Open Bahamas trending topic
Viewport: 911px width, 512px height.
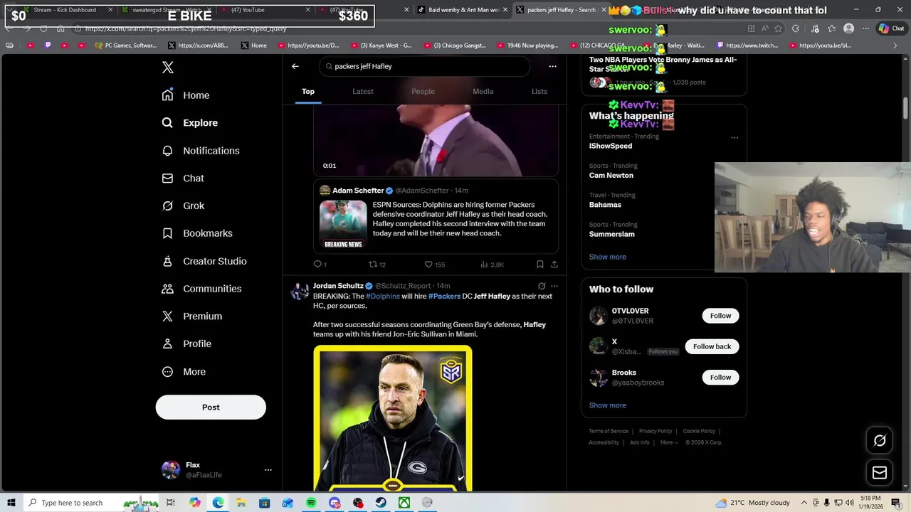(605, 205)
